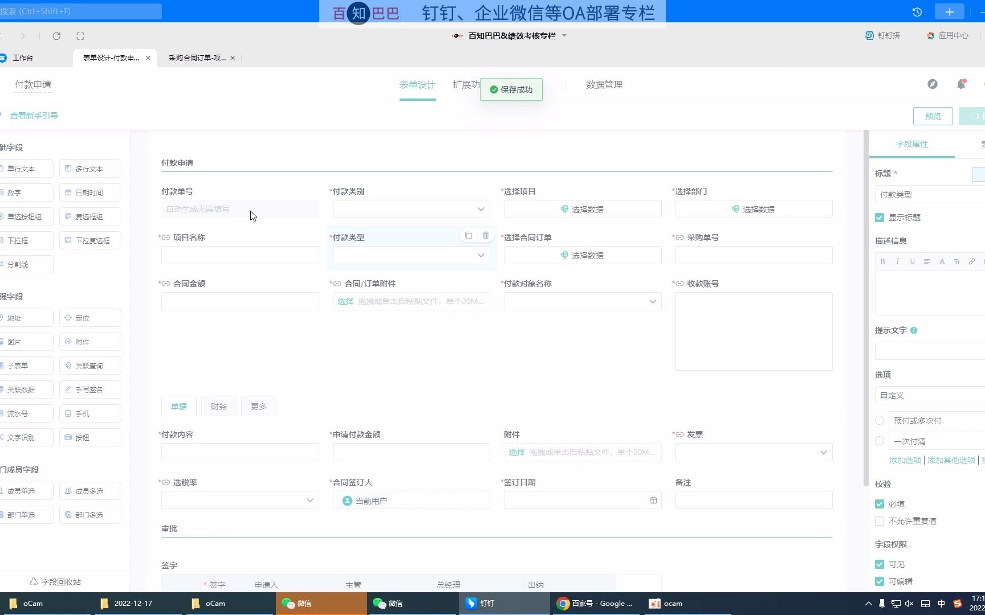Switch to the 财务 tab

click(x=219, y=407)
